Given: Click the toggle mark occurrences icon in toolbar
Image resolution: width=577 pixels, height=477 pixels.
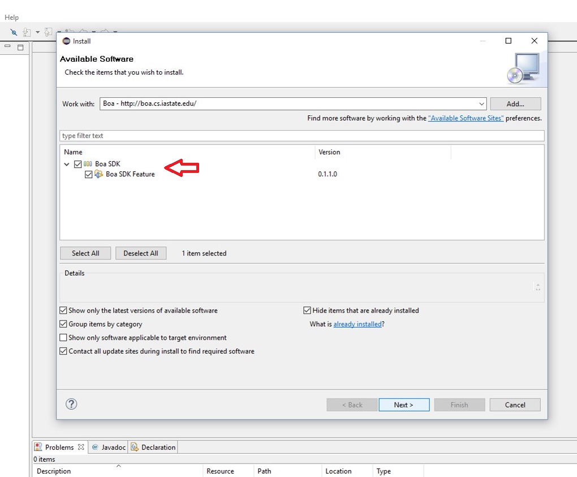Looking at the screenshot, I should (x=13, y=32).
